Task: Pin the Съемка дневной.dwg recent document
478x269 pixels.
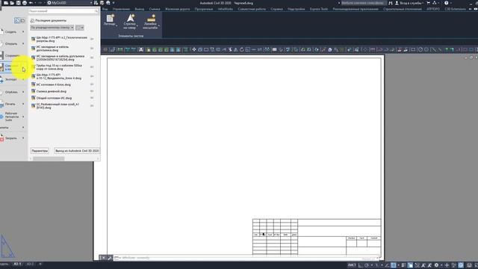Action: pos(92,91)
